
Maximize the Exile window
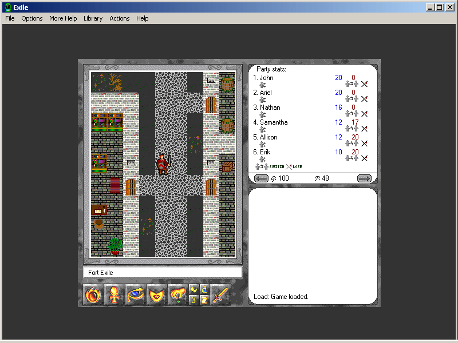click(440, 7)
